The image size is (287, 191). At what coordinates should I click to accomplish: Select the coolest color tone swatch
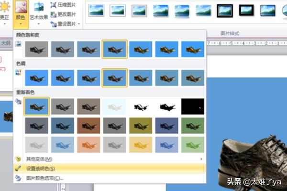[36, 78]
